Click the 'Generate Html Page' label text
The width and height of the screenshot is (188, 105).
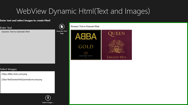62,32
